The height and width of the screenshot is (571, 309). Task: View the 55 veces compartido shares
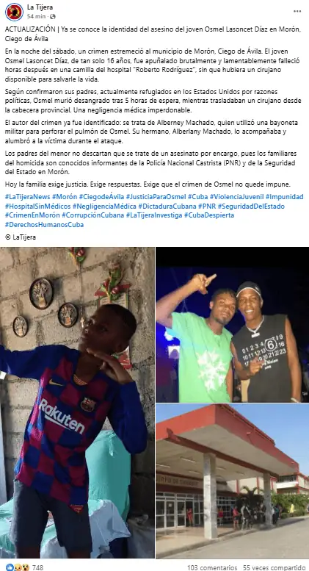tap(274, 567)
